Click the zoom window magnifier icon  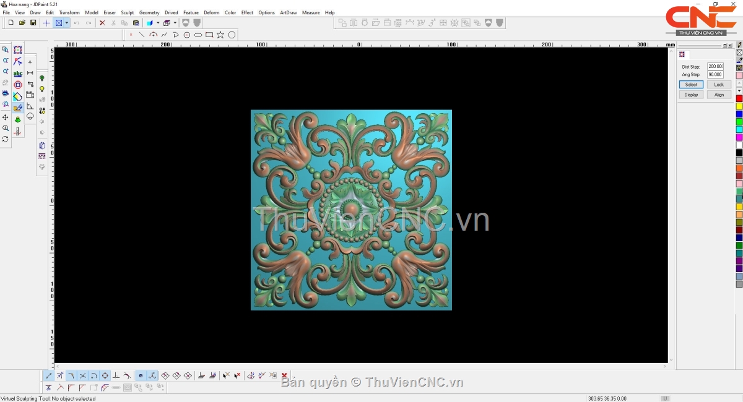(x=6, y=49)
